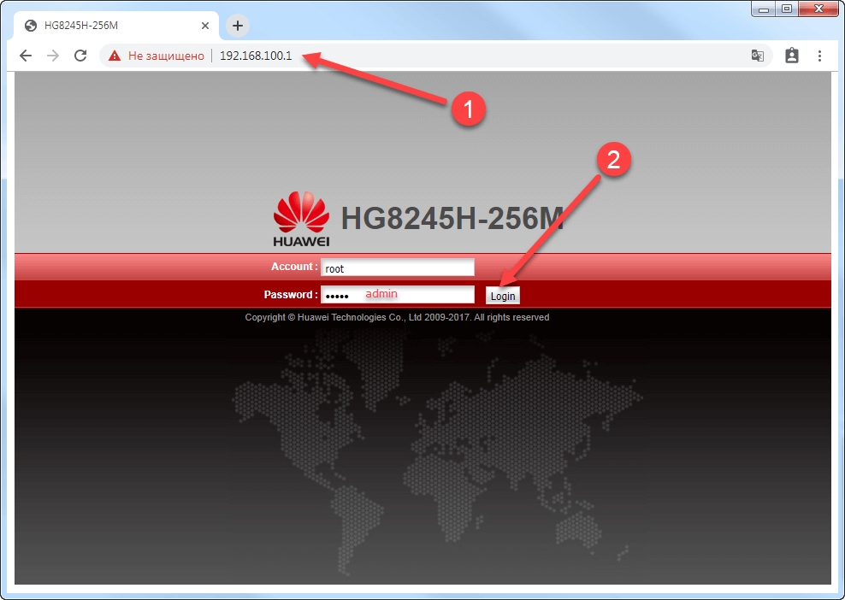This screenshot has width=845, height=600.
Task: Open the Chrome three-dot menu
Action: [x=819, y=55]
